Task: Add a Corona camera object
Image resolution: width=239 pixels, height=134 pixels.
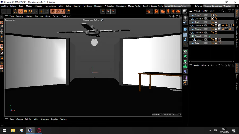Action: [163, 11]
